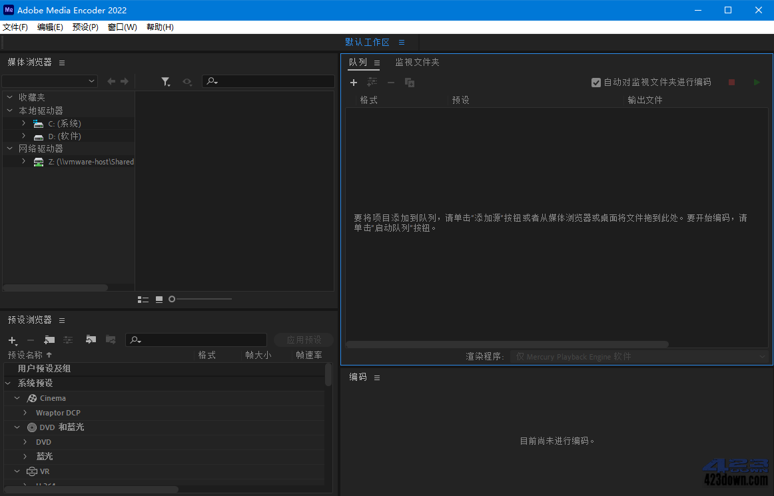Click the Add Source plus icon in the queue
The height and width of the screenshot is (496, 774).
coord(353,82)
